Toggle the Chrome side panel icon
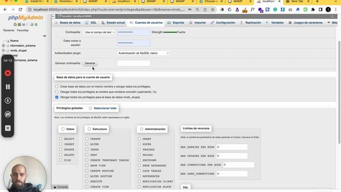The image size is (341, 192). (321, 10)
